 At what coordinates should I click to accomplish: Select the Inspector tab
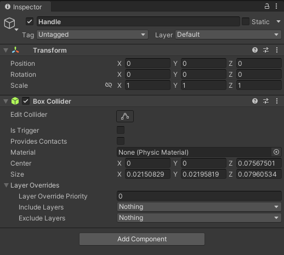(25, 7)
